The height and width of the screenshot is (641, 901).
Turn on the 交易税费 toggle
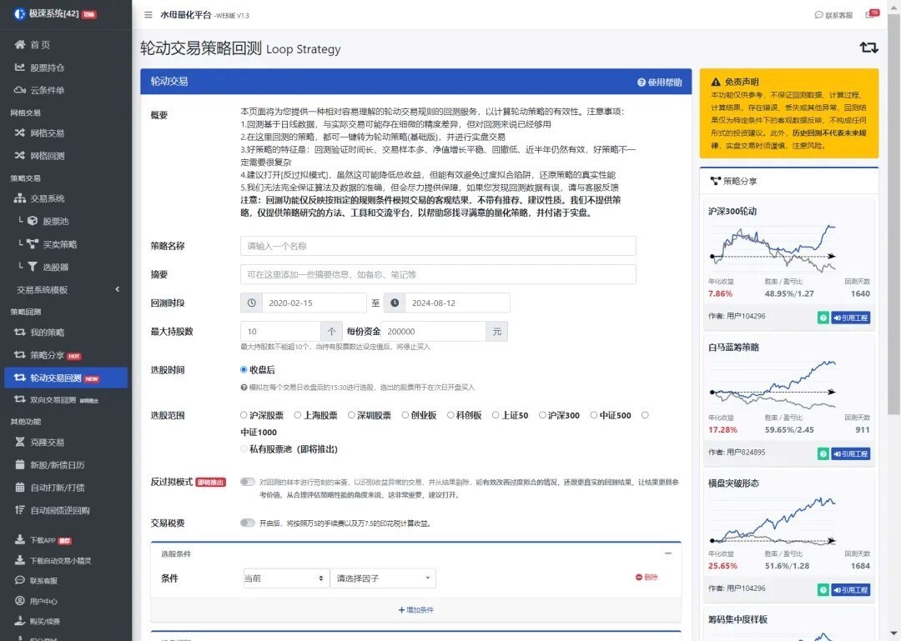tap(247, 523)
